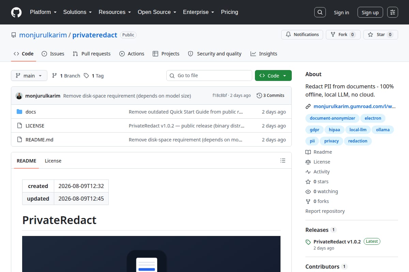Image resolution: width=409 pixels, height=272 pixels.
Task: Click the author avatar monjurulkarim
Action: (19, 96)
